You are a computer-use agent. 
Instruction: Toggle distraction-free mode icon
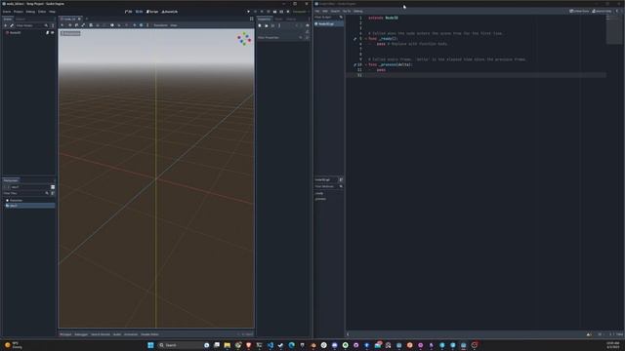pos(252,19)
